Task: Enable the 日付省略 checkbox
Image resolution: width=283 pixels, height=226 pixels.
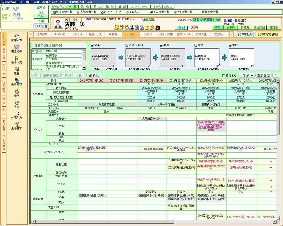Action: point(223,76)
